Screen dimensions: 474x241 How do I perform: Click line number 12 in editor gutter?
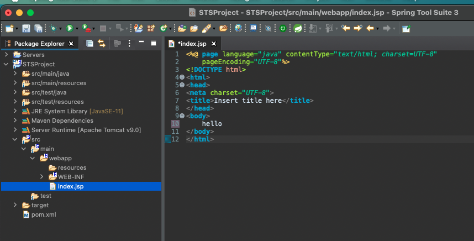(175, 139)
